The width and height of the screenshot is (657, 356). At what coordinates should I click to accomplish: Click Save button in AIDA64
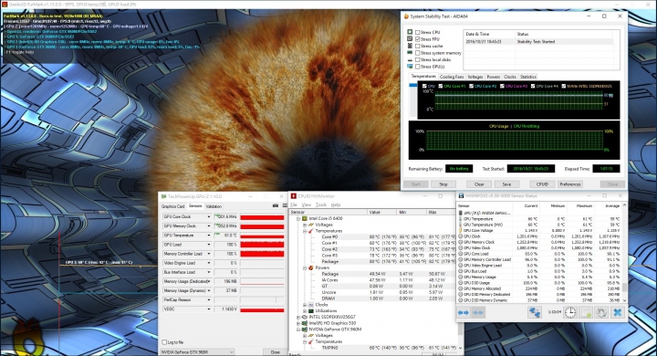coord(506,184)
